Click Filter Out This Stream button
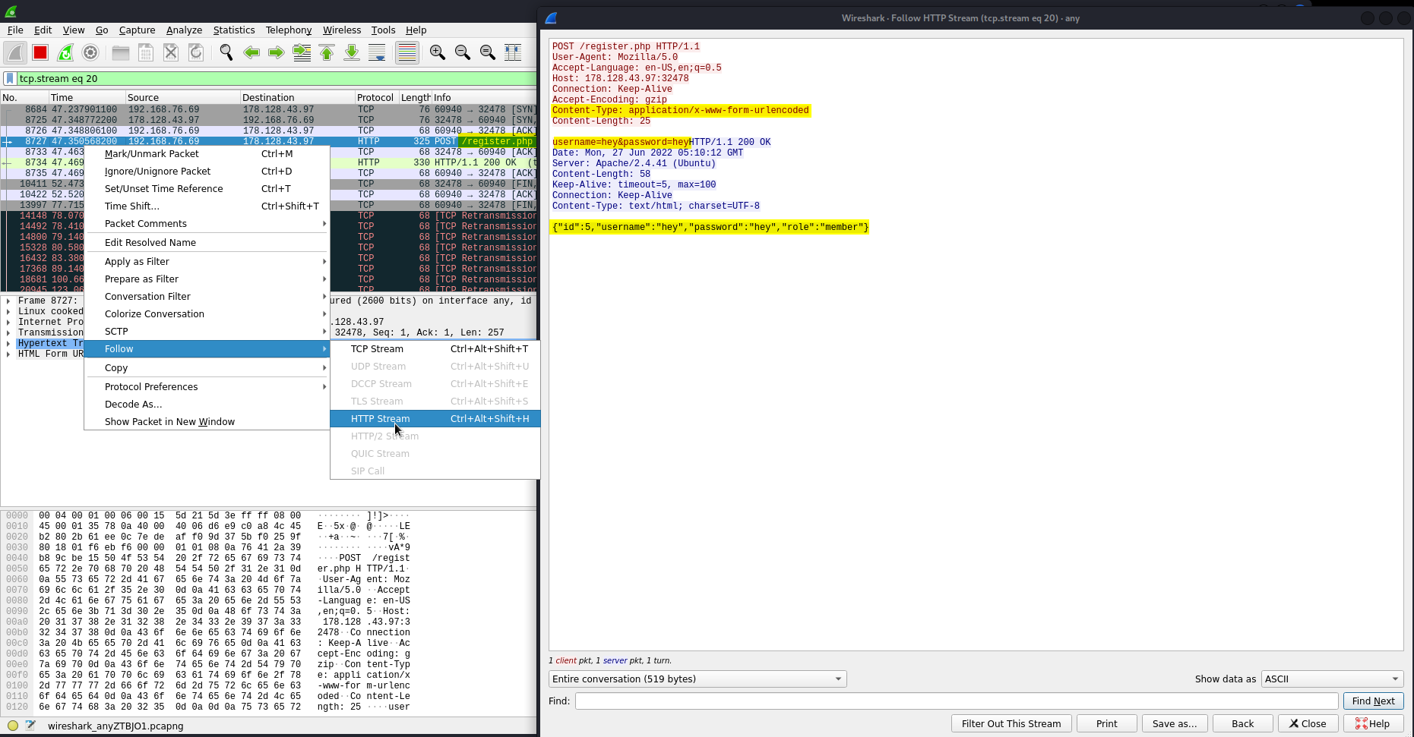The width and height of the screenshot is (1414, 737). (1011, 723)
